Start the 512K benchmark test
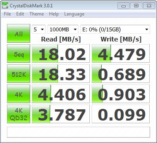157x143 pixels. [x=19, y=74]
